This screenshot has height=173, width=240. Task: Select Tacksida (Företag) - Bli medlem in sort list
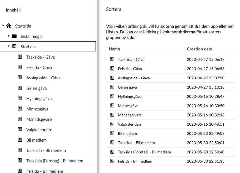[144, 152]
